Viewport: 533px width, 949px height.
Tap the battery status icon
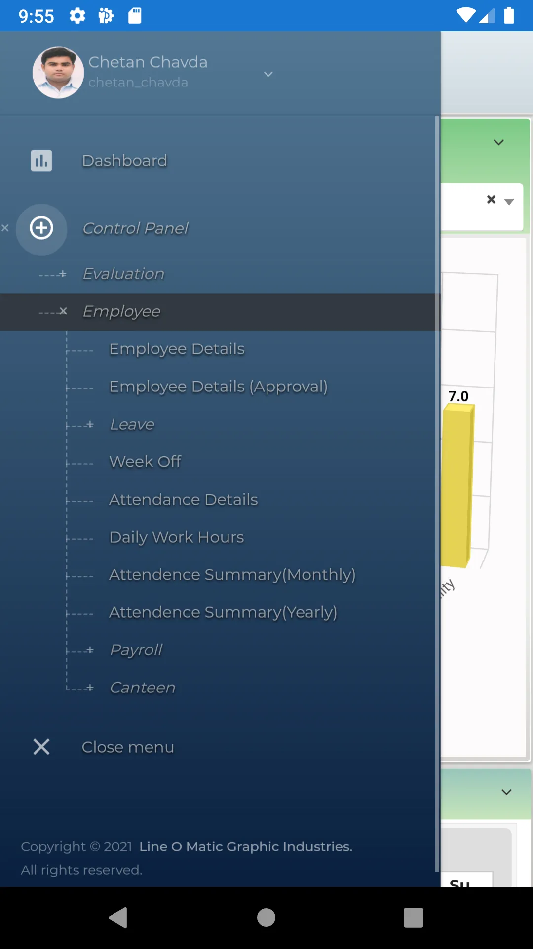click(509, 15)
